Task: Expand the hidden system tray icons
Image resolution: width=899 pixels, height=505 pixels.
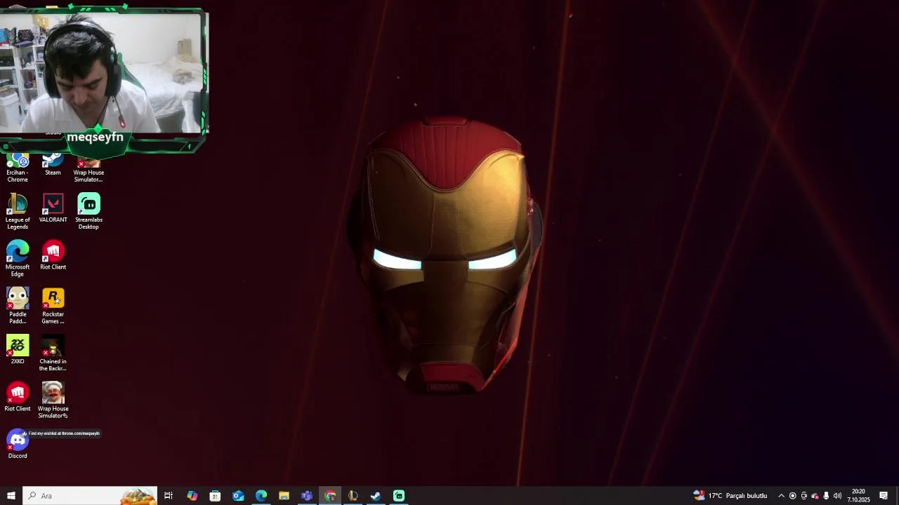Action: click(781, 496)
